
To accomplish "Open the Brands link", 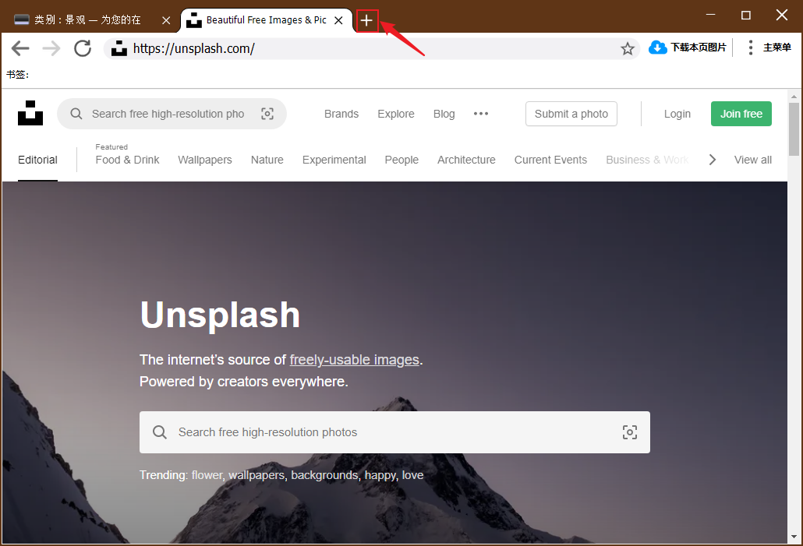I will pos(341,114).
